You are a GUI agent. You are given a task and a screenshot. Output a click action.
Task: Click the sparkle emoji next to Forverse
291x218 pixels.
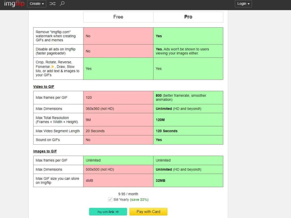(52, 67)
